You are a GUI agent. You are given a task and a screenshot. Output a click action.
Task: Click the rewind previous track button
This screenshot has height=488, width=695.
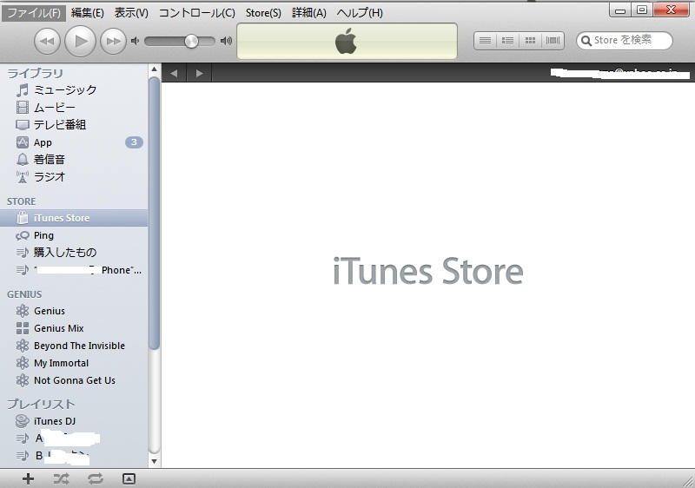(47, 41)
